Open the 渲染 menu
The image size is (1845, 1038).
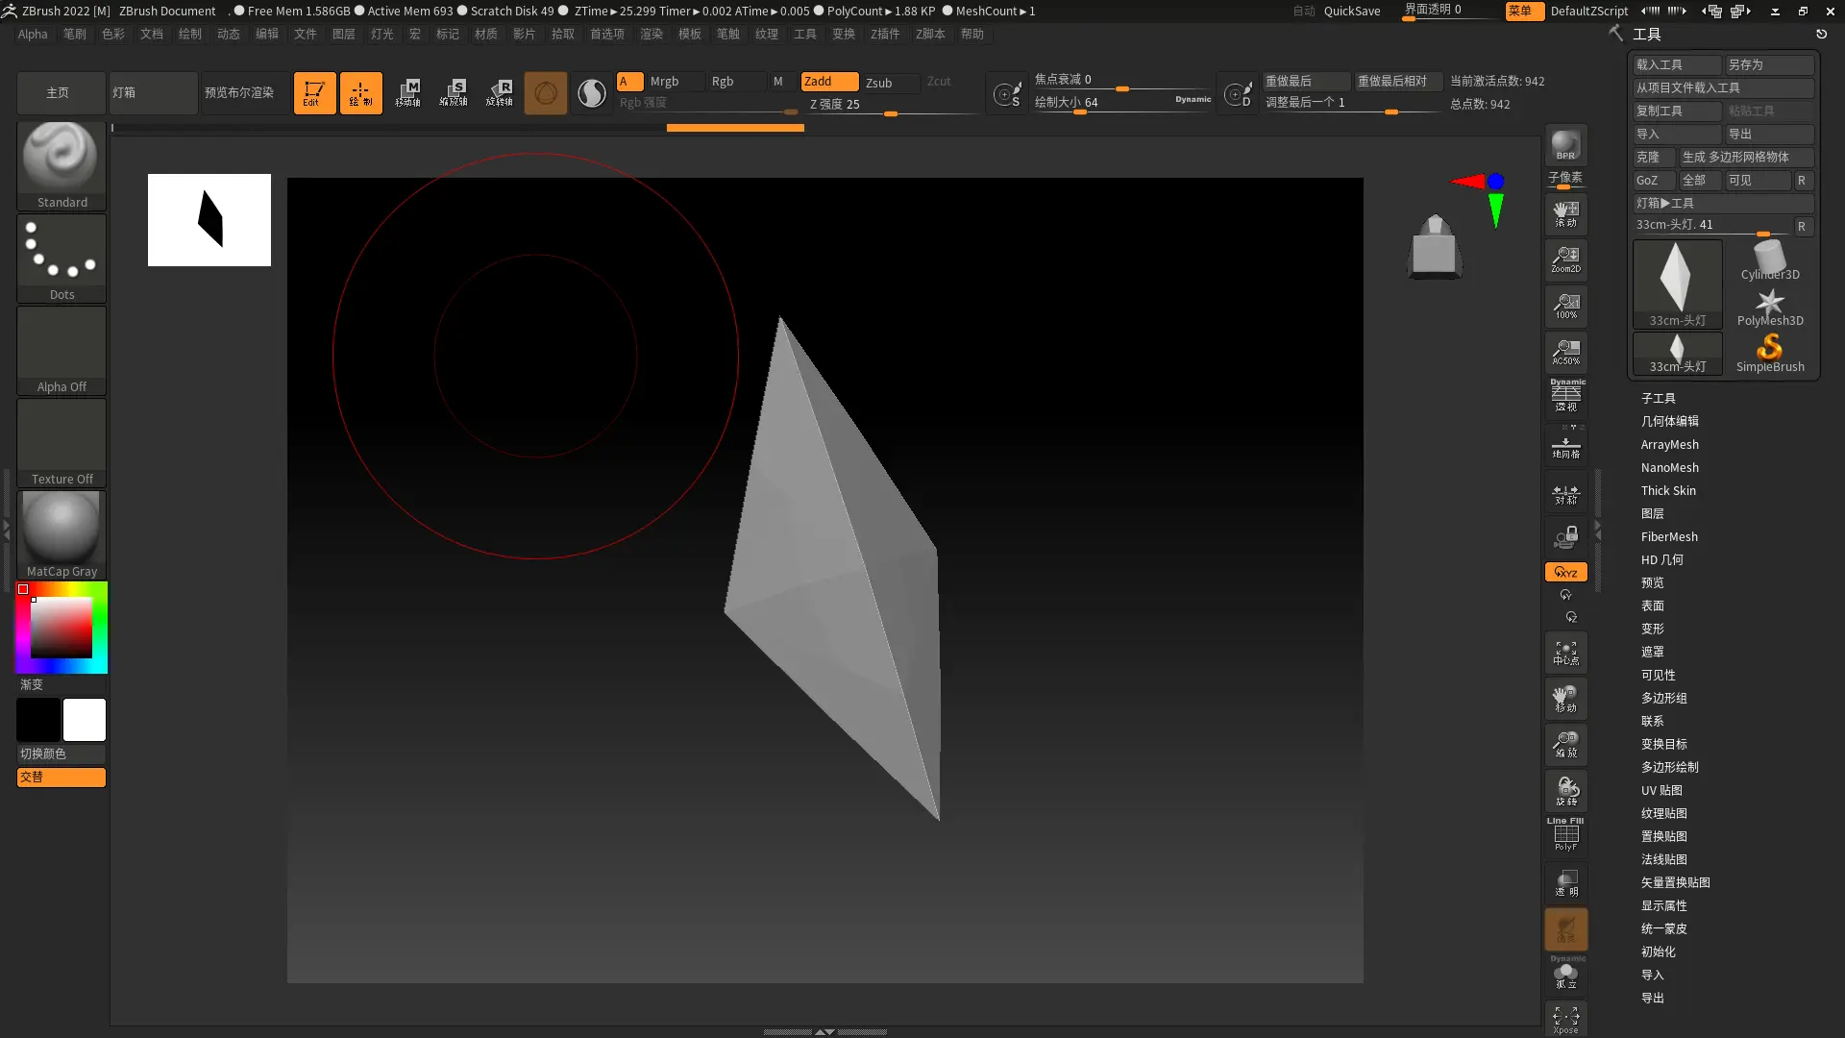pyautogui.click(x=651, y=34)
